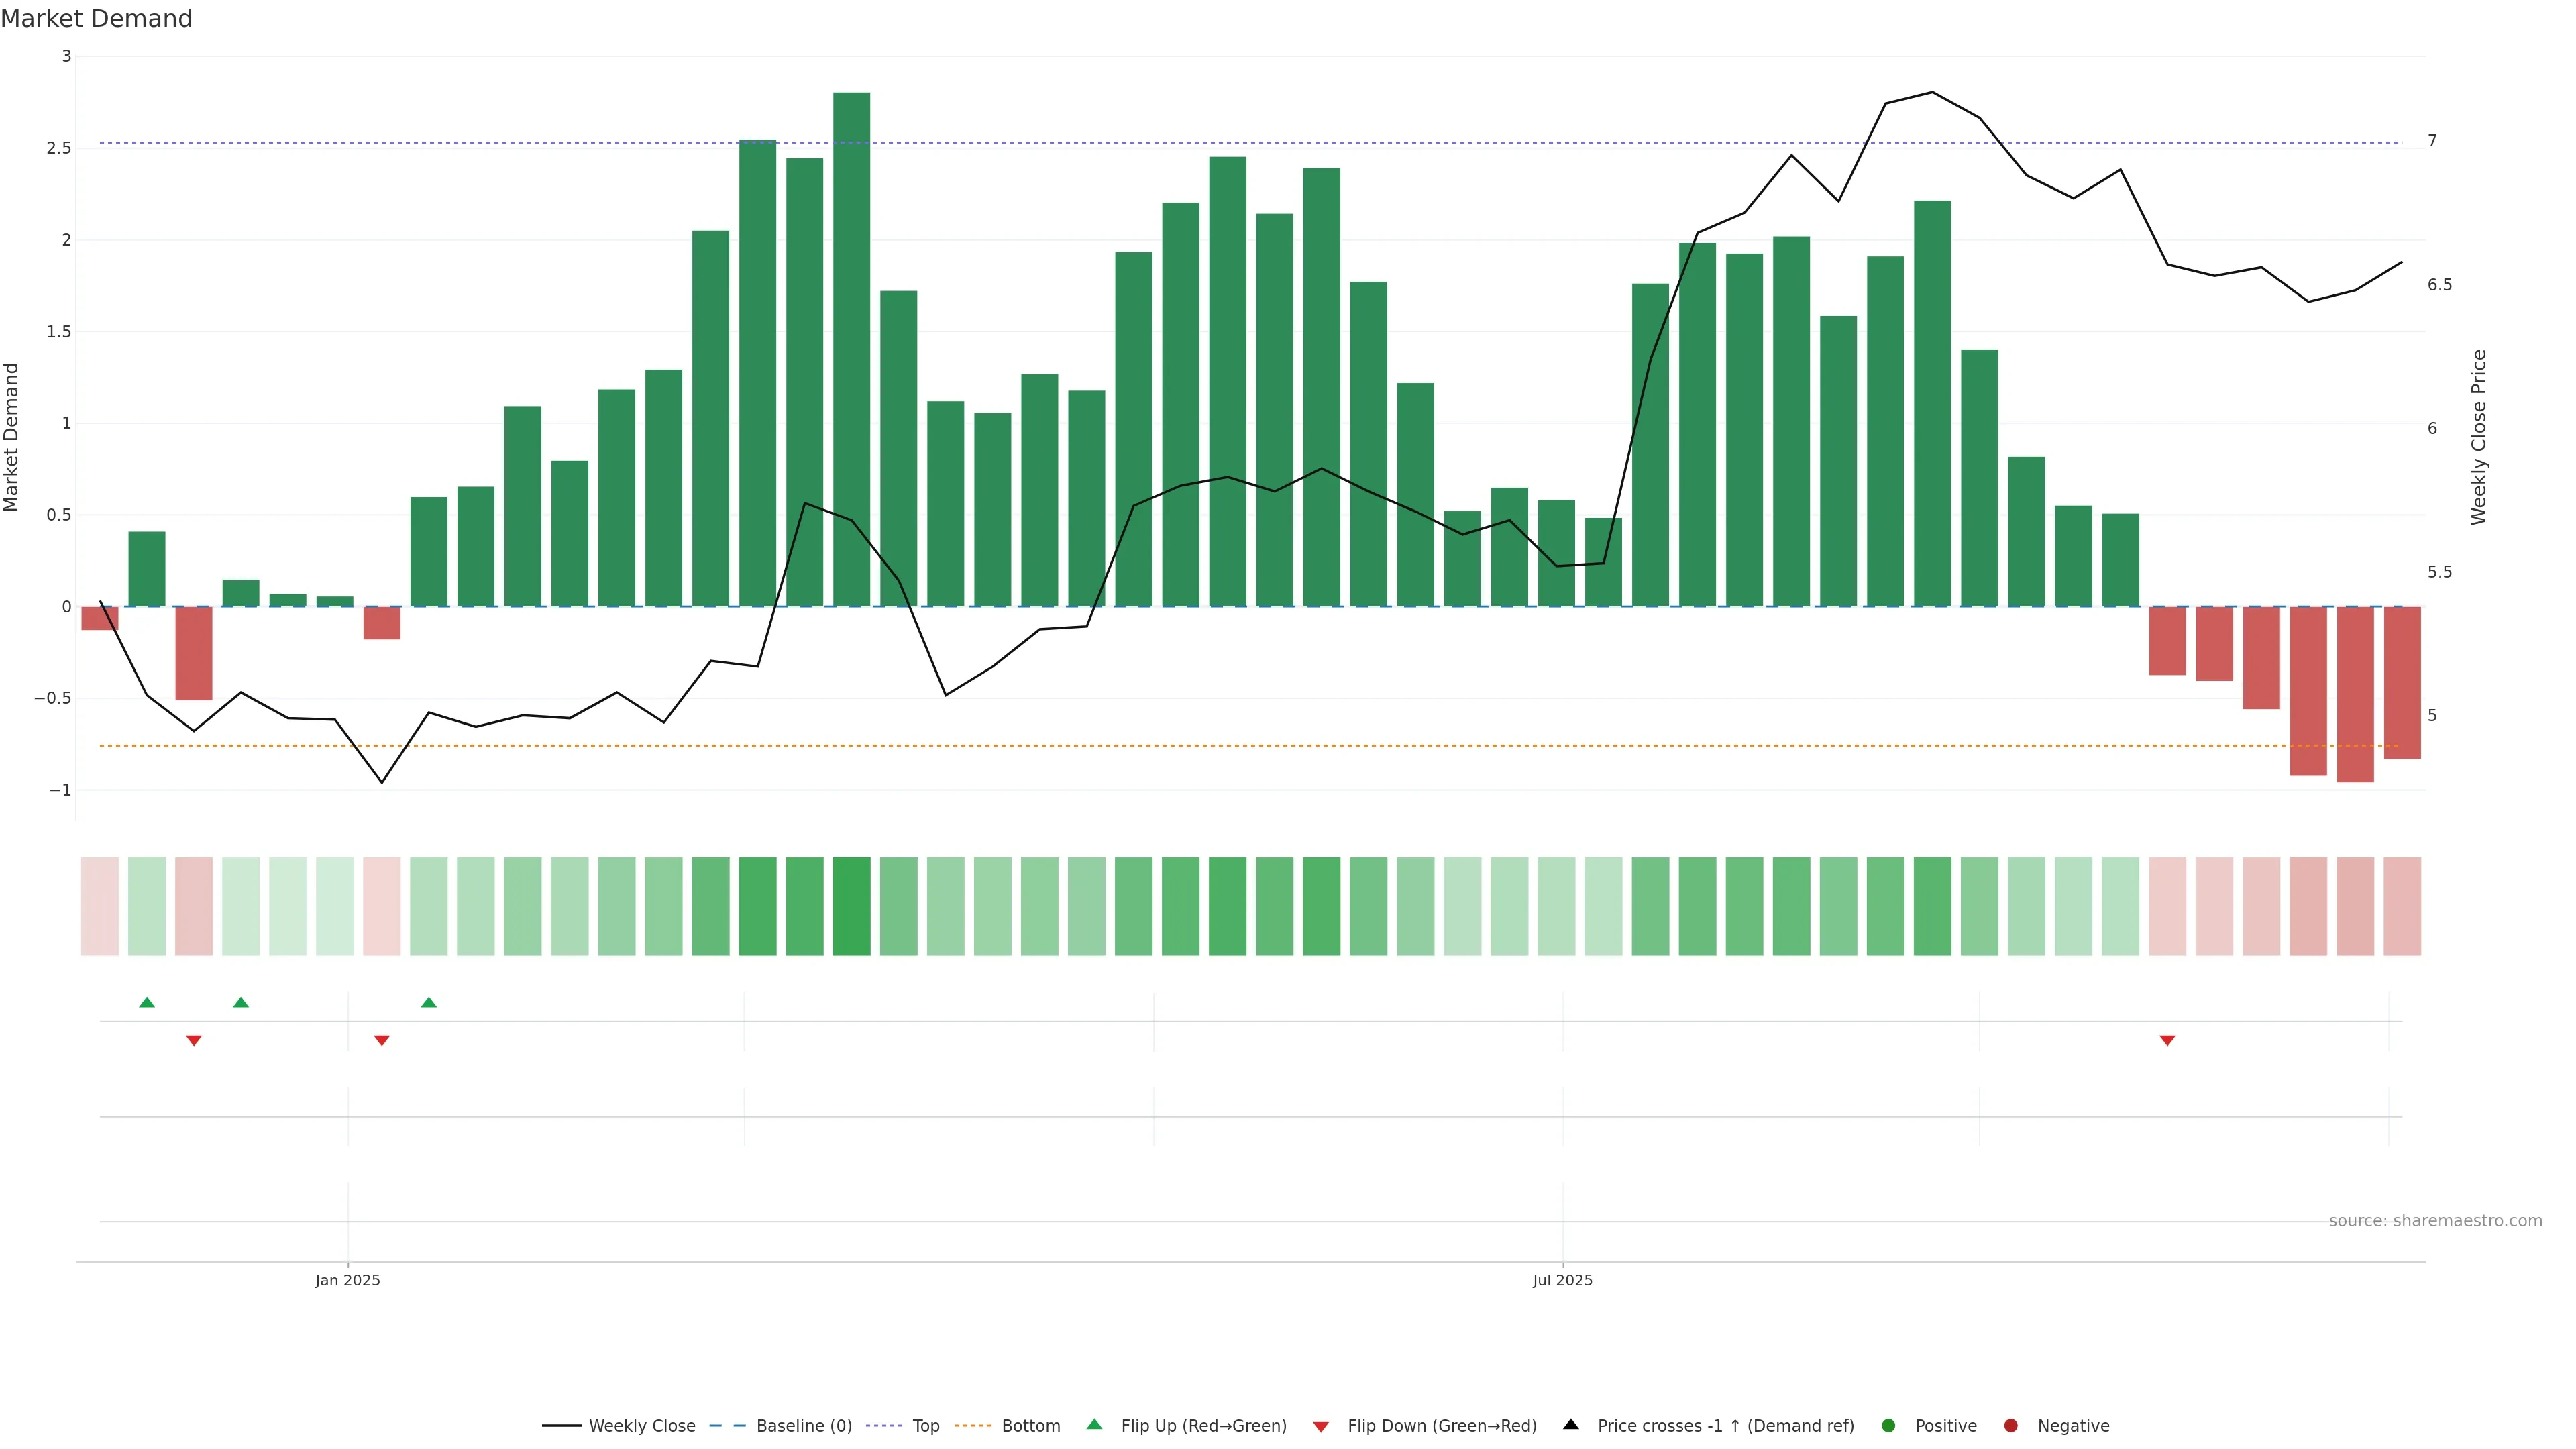Click the third green flip-up triangle marker
The image size is (2576, 1449).
[429, 1002]
